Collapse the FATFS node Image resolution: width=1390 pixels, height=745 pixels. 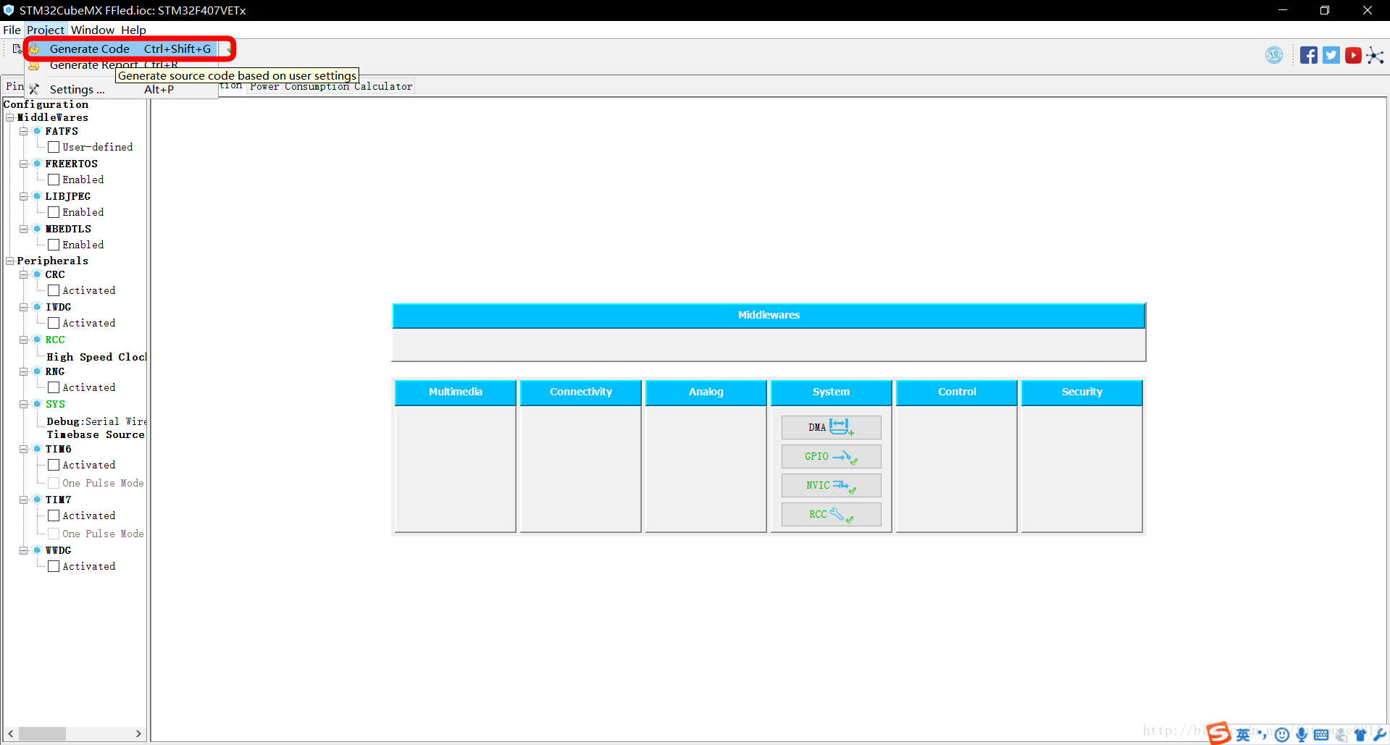24,131
